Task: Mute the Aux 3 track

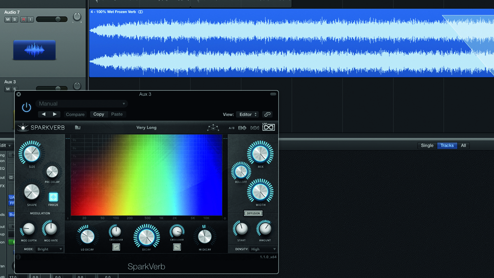Action: (x=7, y=89)
